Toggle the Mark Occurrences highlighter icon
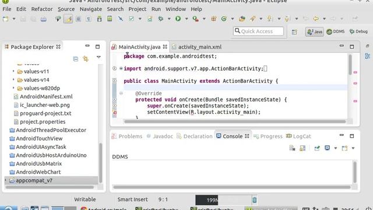Viewport: 373px width, 210px height. (68, 19)
